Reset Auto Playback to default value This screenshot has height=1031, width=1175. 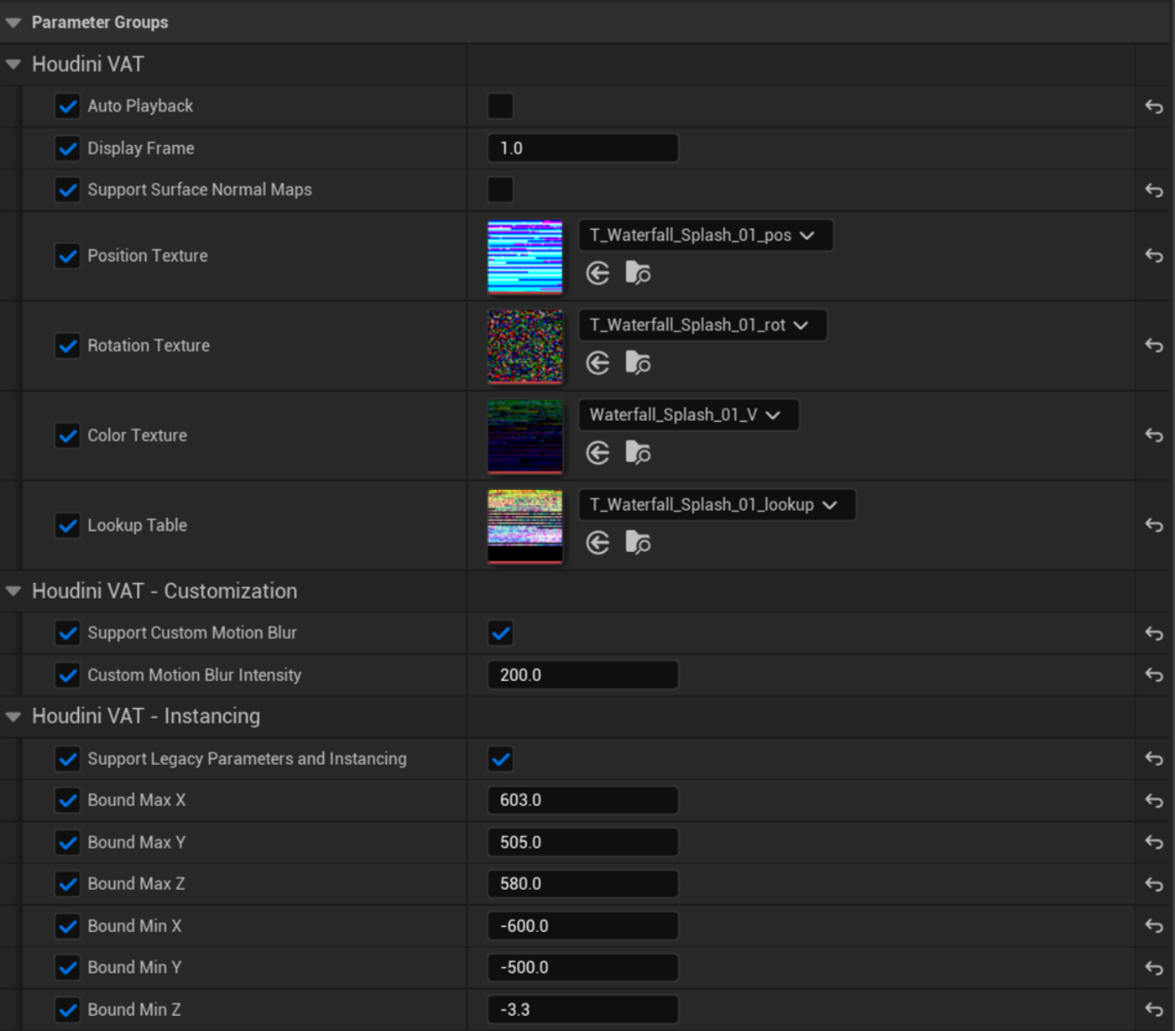1154,107
